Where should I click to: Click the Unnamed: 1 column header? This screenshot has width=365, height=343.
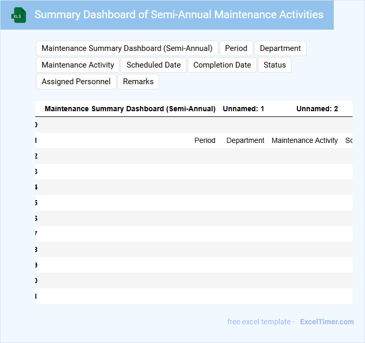243,109
